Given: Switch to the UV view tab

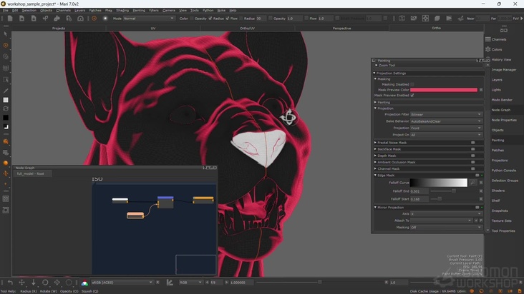Looking at the screenshot, I should pos(153,29).
